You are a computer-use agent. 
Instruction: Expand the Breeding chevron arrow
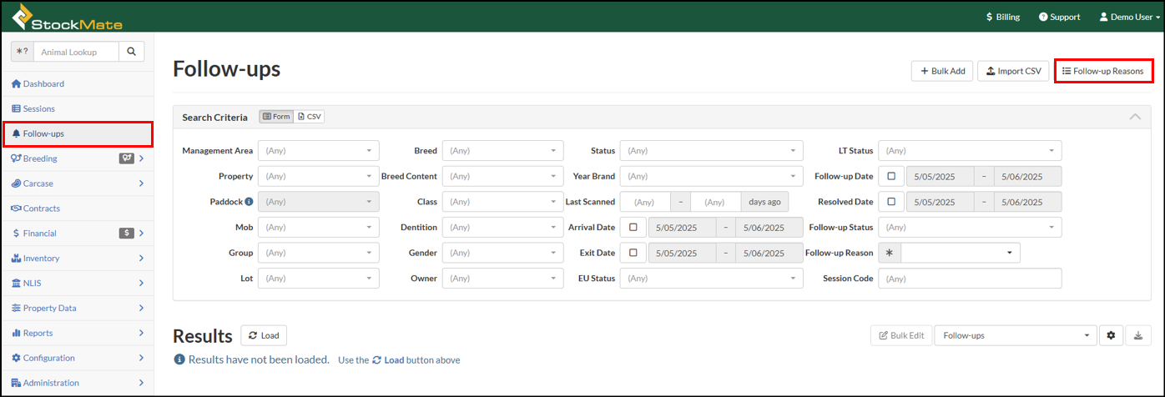tap(142, 158)
